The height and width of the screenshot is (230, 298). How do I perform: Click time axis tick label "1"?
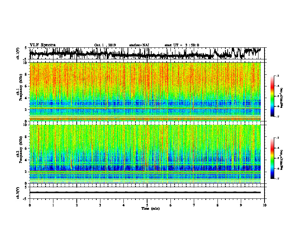[53, 205]
